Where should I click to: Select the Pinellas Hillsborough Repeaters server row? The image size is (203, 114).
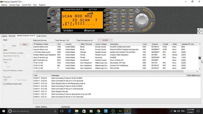[115, 55]
